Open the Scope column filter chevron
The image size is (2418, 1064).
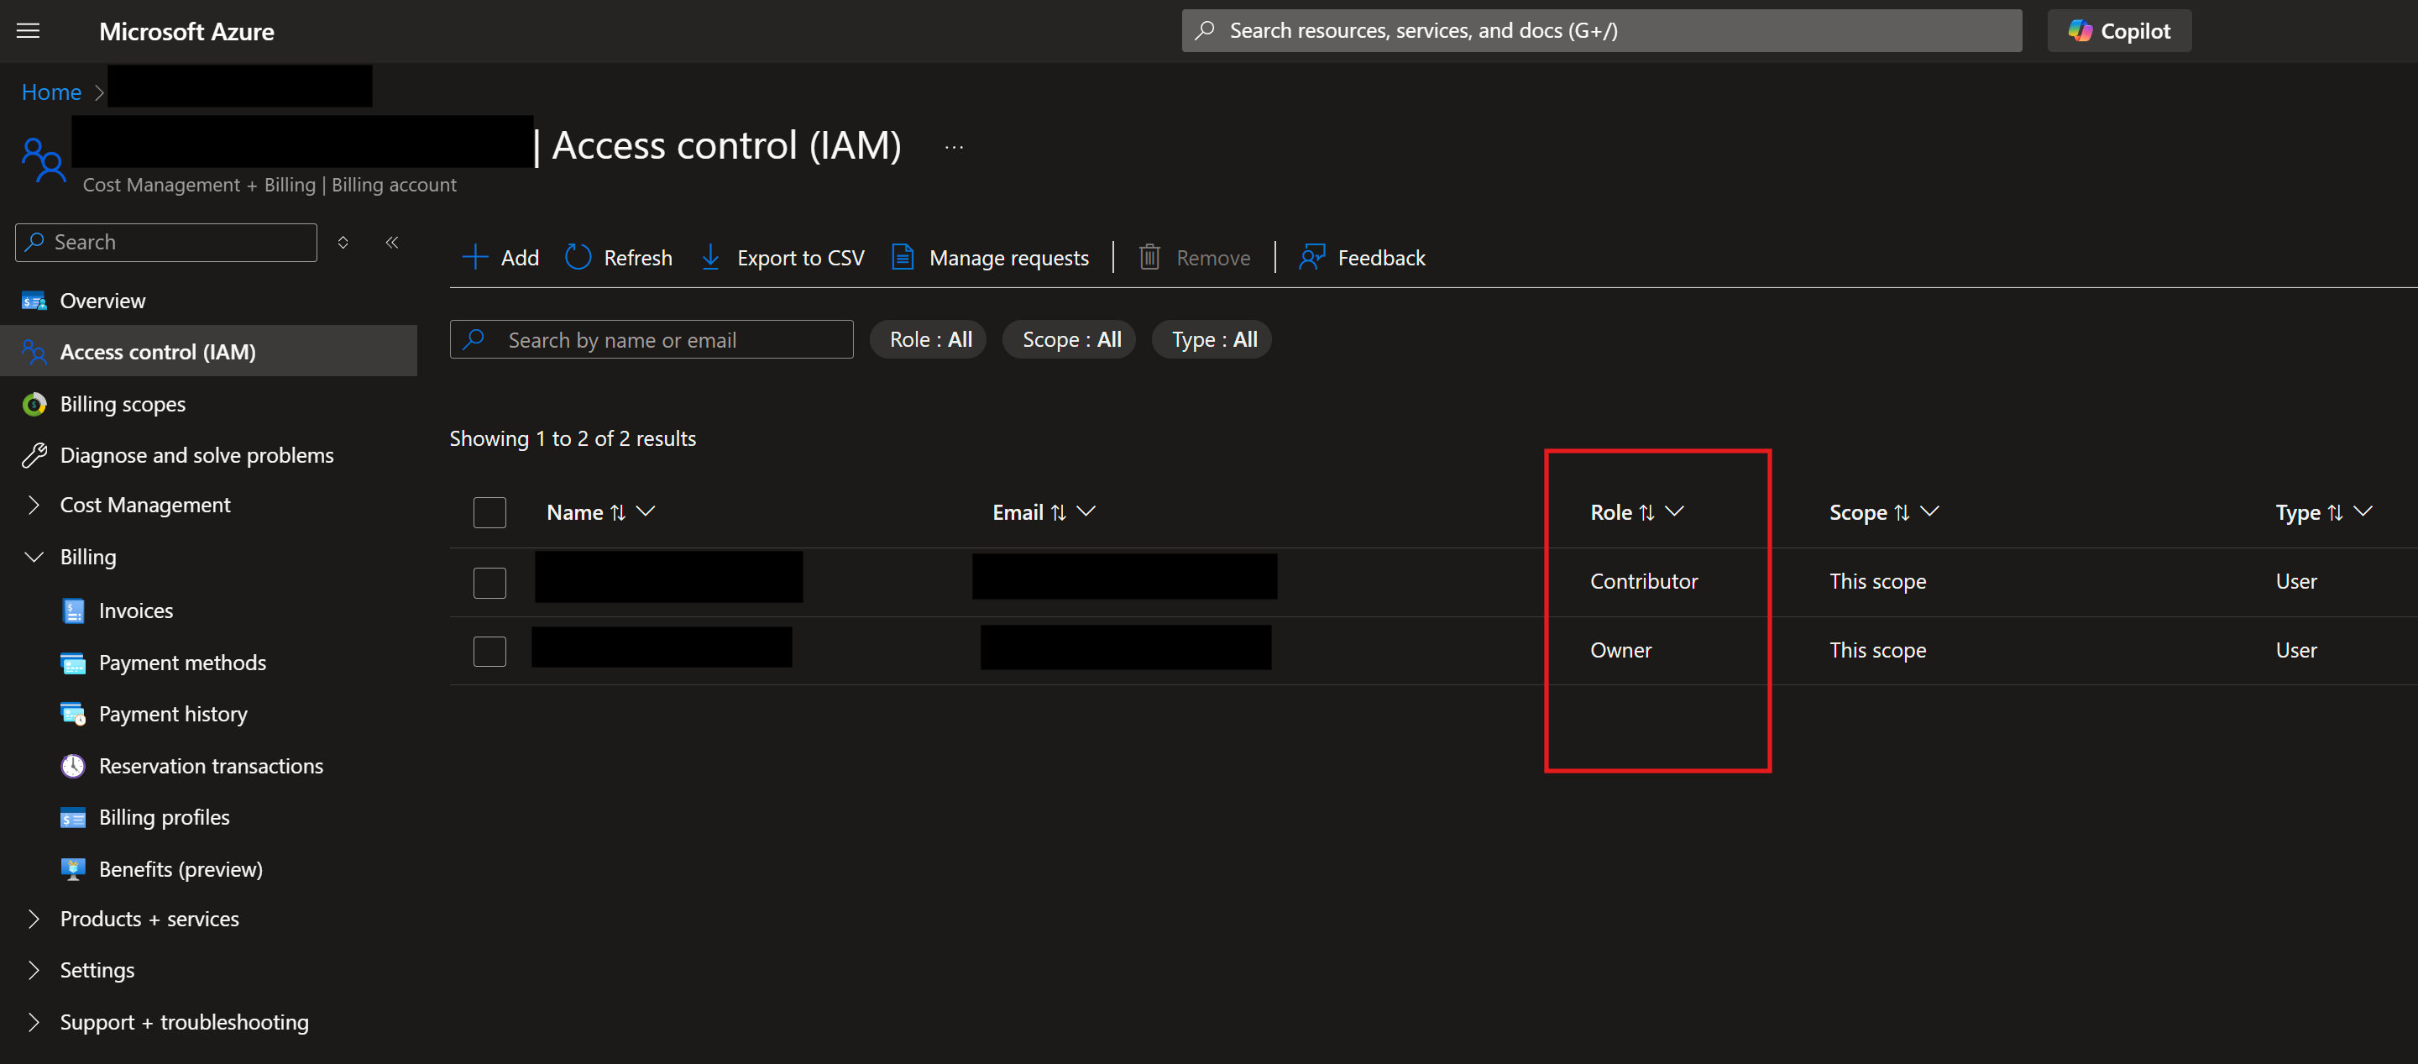1930,511
